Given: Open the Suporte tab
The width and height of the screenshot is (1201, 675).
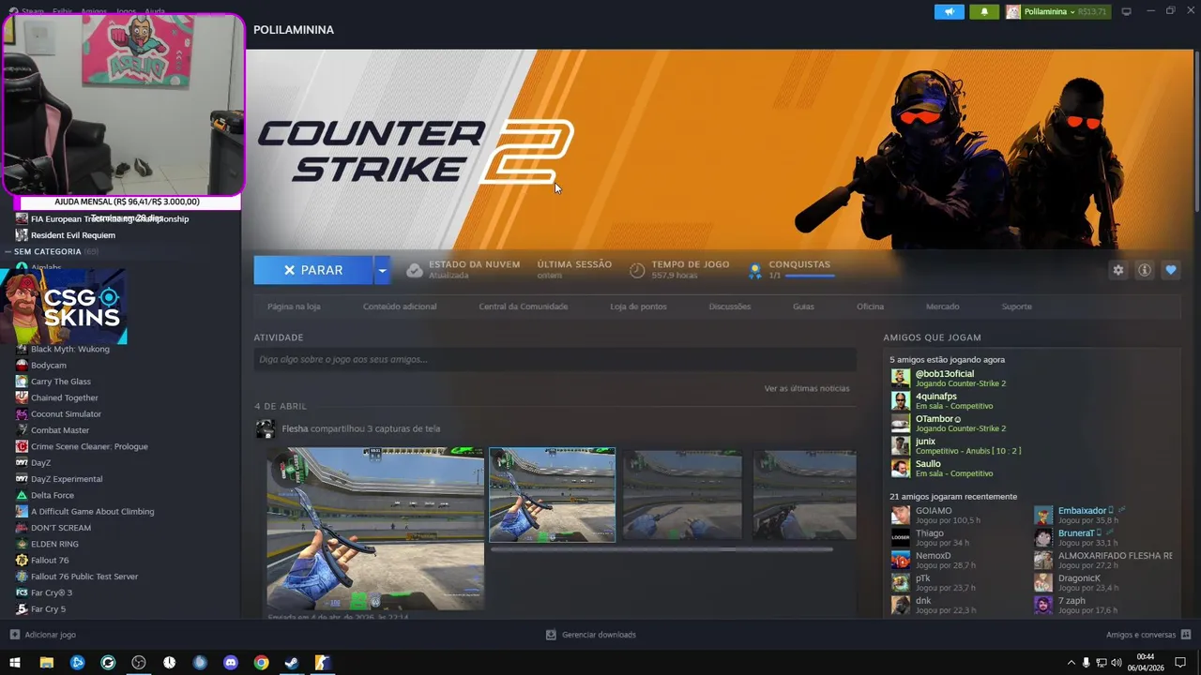Looking at the screenshot, I should tap(1016, 307).
